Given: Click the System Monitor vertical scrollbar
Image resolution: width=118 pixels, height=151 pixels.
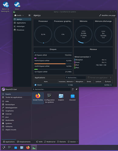Looking at the screenshot, I should click(x=116, y=43).
